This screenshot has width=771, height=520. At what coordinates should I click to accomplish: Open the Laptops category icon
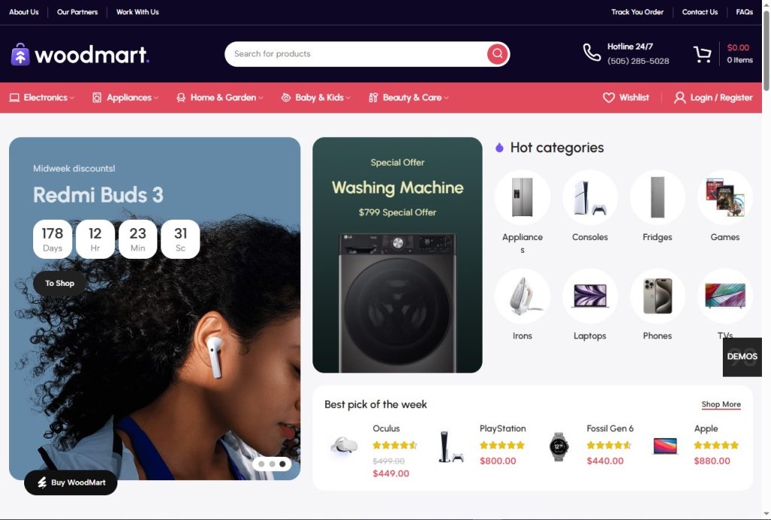pos(590,296)
